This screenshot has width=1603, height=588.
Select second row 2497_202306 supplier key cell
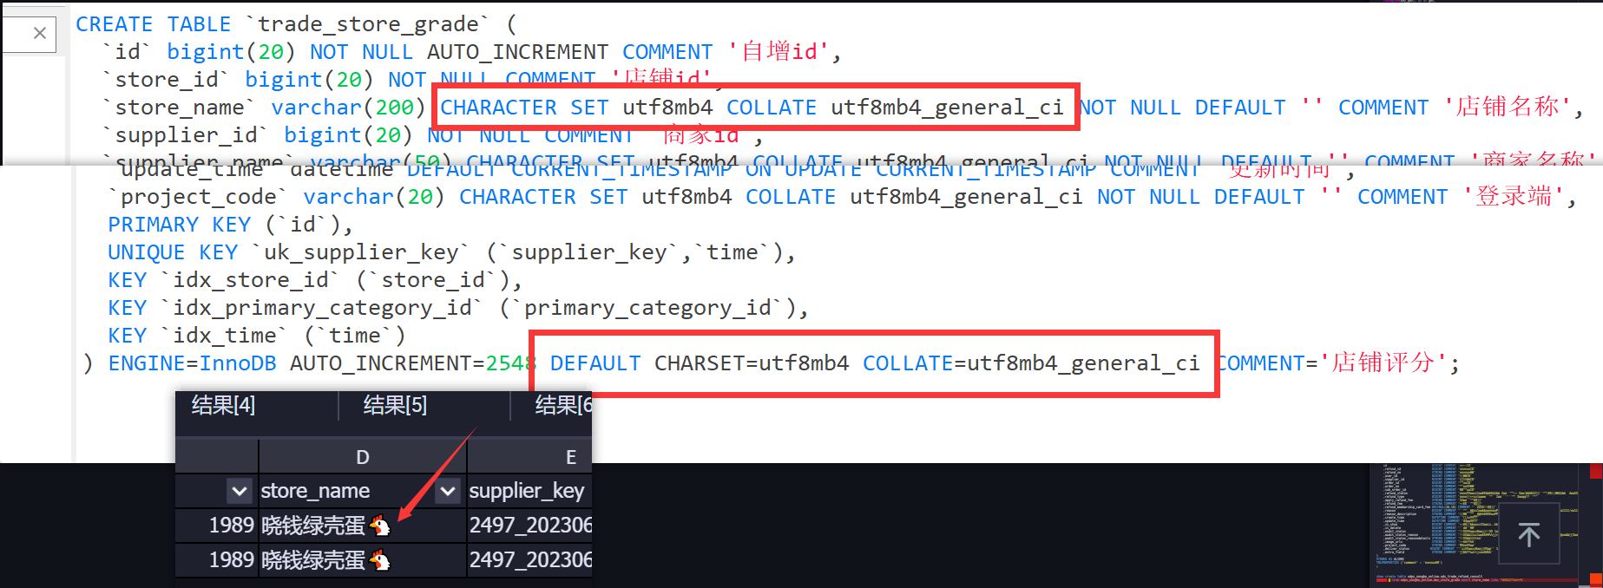529,560
